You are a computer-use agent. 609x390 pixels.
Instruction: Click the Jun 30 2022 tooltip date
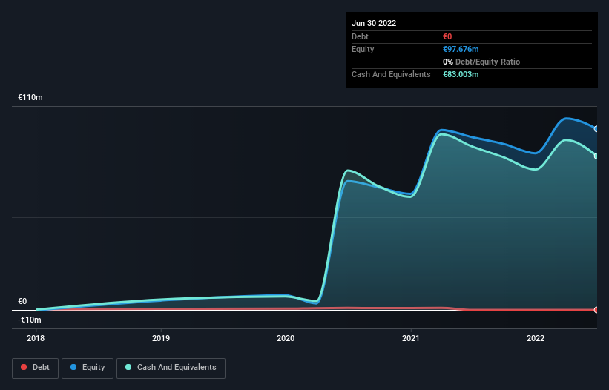pos(374,23)
